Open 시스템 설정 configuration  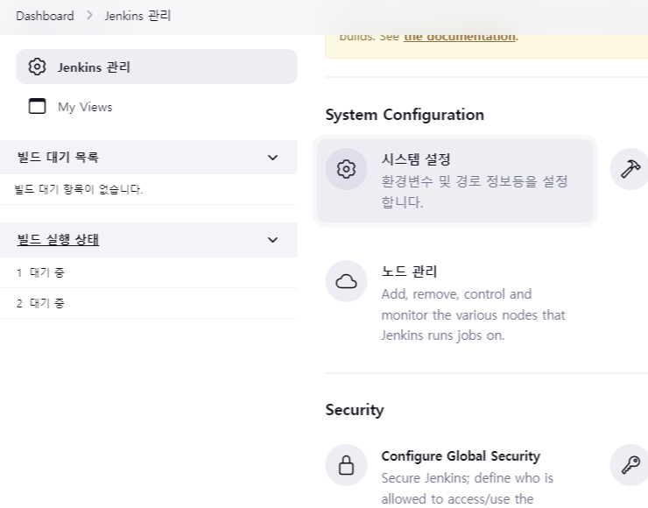(x=454, y=180)
